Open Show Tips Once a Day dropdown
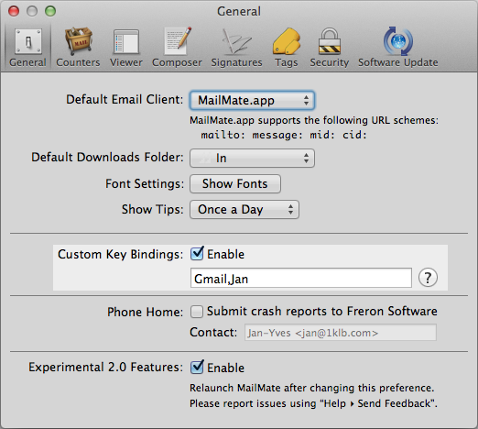The width and height of the screenshot is (478, 429). [244, 210]
